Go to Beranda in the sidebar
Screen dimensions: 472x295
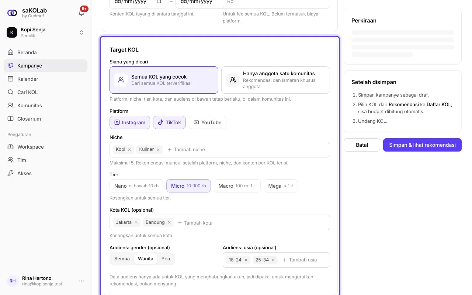[46, 52]
